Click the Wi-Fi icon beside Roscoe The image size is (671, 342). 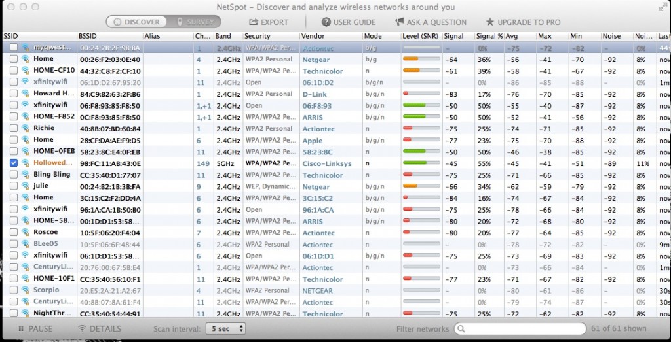[26, 232]
